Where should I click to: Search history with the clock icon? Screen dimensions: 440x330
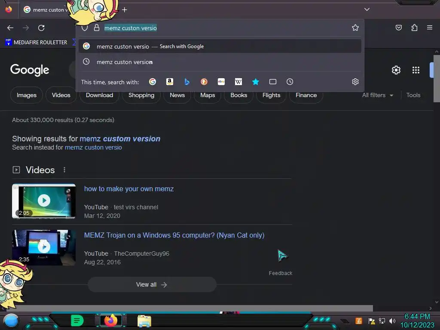[290, 82]
